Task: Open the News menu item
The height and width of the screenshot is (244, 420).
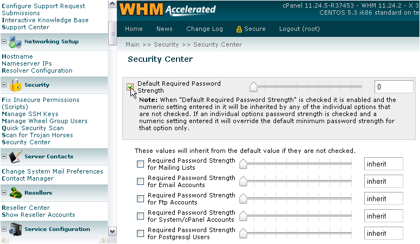Action: (x=164, y=29)
